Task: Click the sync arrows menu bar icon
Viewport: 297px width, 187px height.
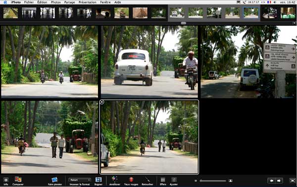Action: 263,2
